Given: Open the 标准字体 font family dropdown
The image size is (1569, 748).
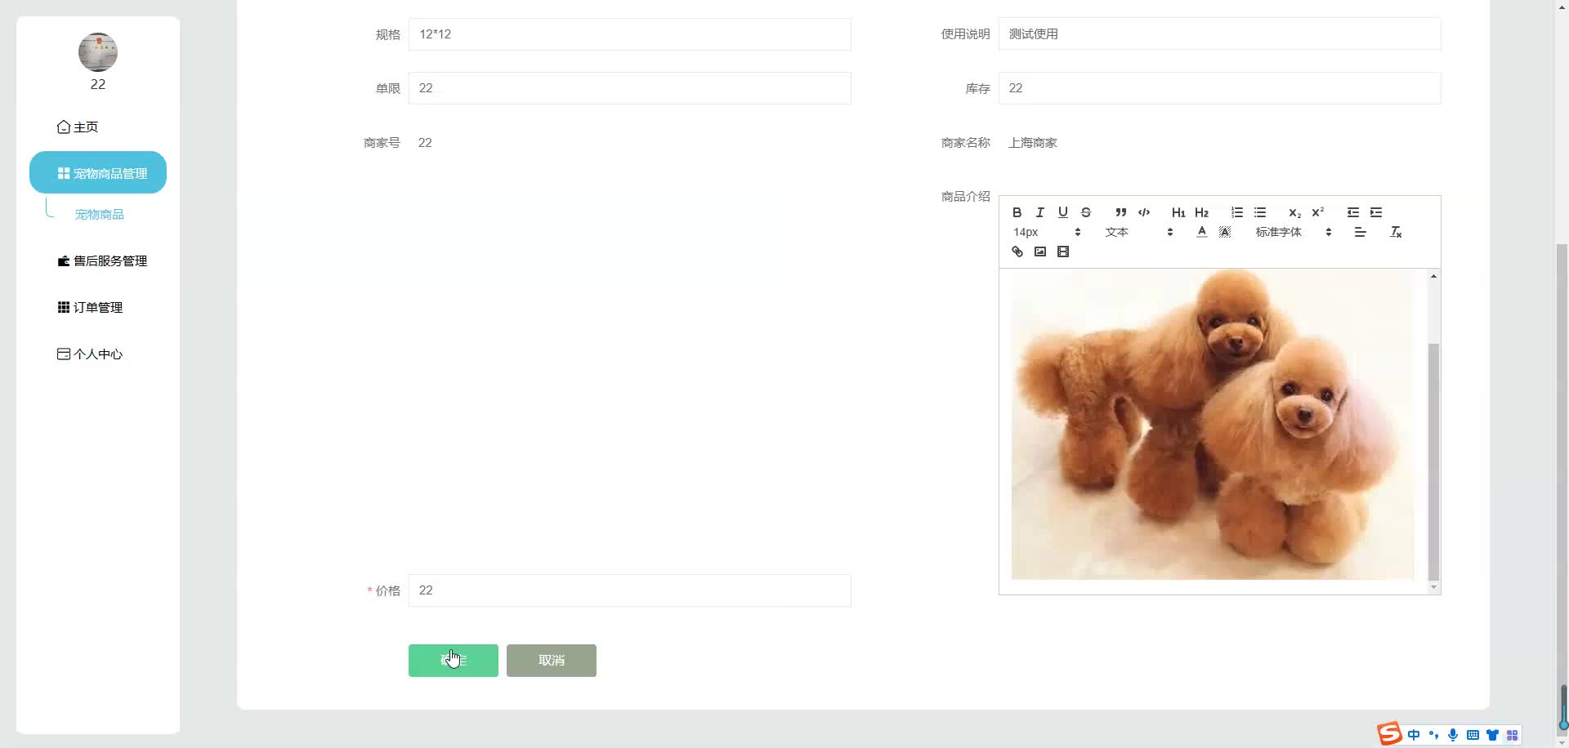Looking at the screenshot, I should [x=1279, y=232].
